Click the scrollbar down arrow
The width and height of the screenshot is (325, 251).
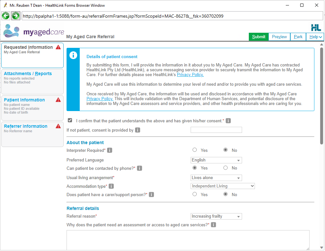pyautogui.click(x=321, y=247)
